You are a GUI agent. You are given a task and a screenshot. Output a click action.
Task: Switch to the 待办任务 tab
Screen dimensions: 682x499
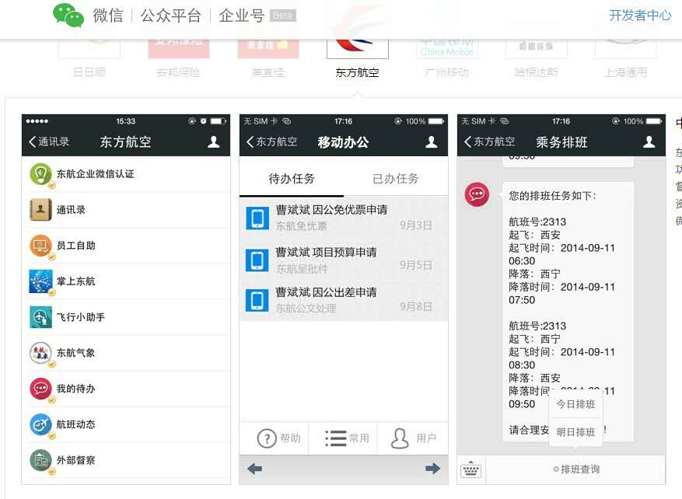[292, 179]
